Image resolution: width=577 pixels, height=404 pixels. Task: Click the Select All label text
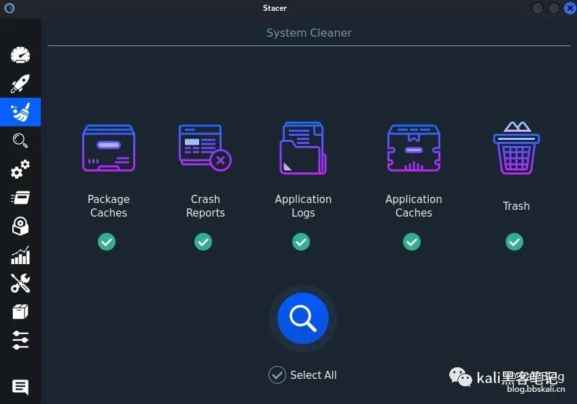313,375
